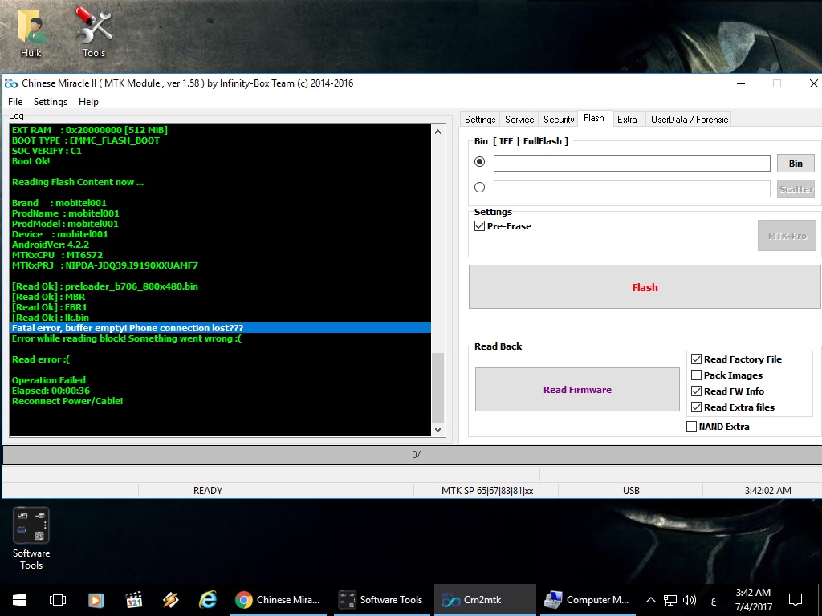Open the Settings menu
Screen dimensions: 822x616
[51, 102]
